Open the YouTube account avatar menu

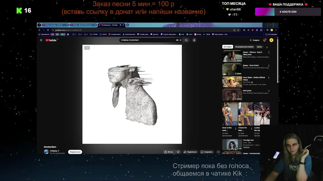[271, 40]
